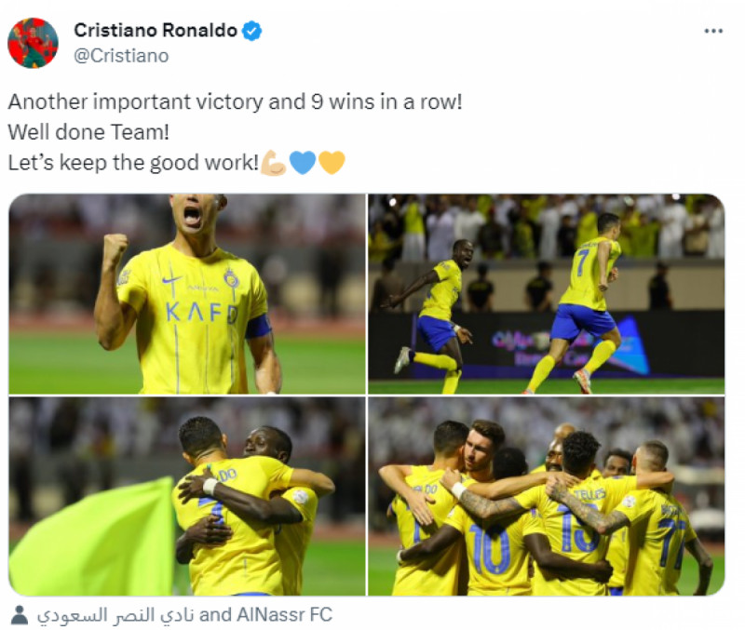This screenshot has height=630, width=745.
Task: Open the photo of two players hugging
Action: coord(187,496)
